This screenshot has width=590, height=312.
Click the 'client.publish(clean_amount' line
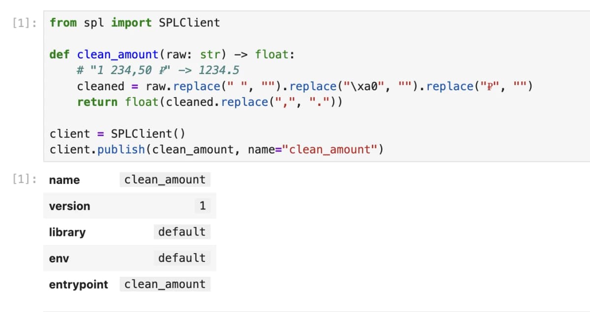(216, 150)
